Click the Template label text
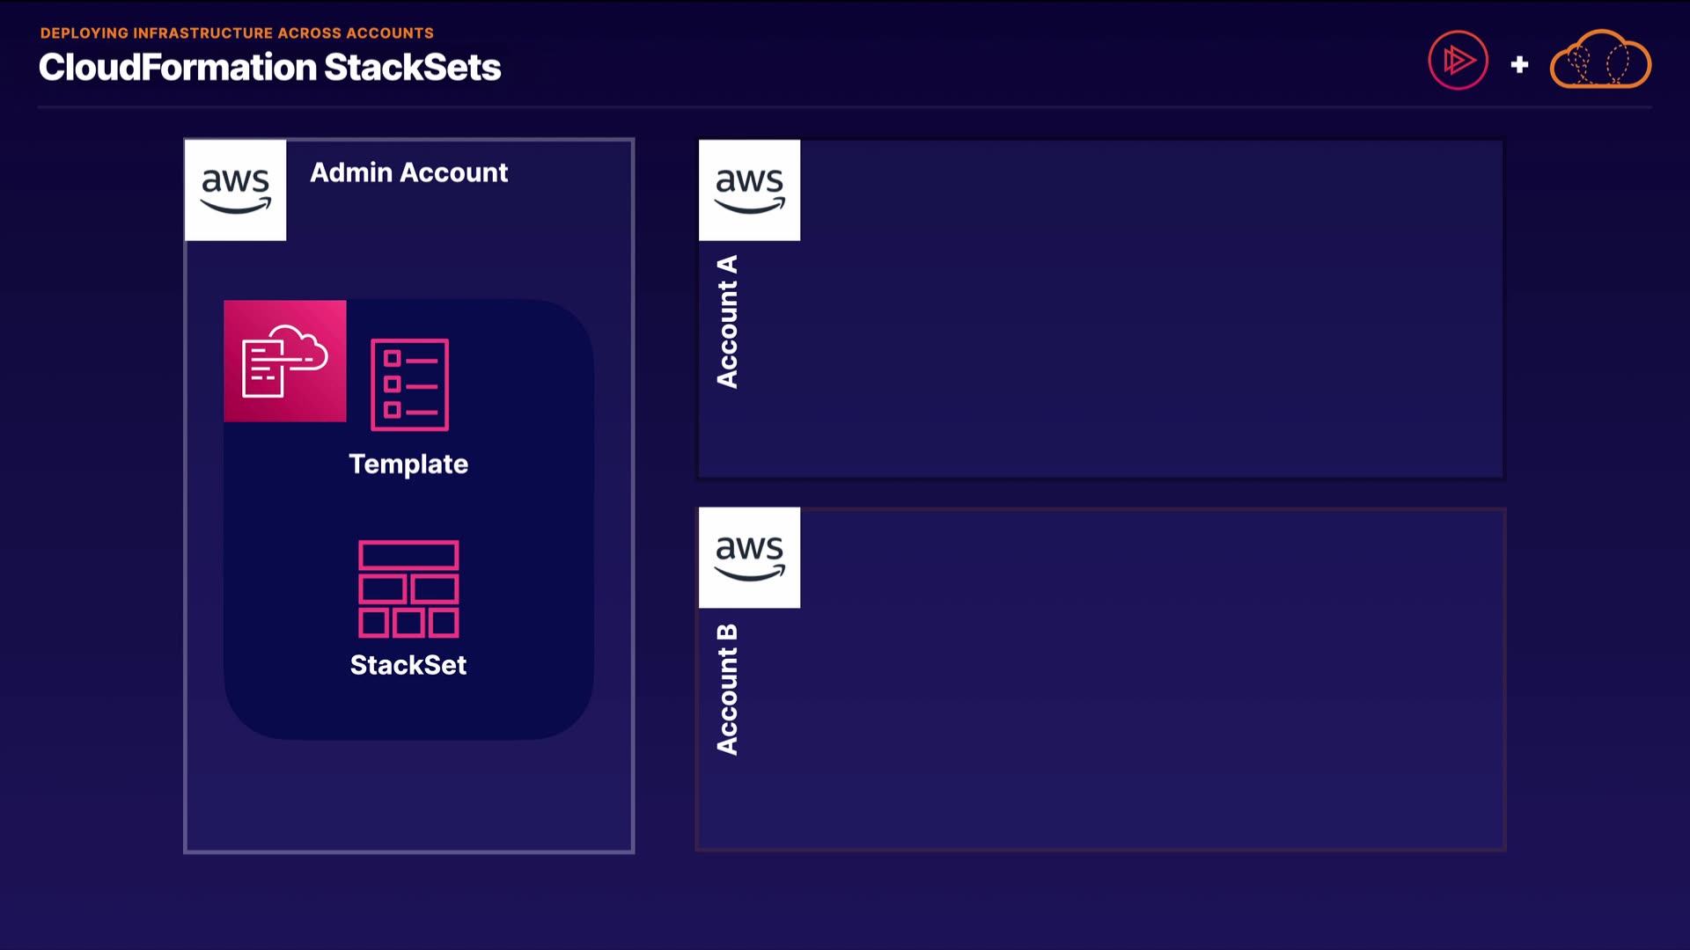Viewport: 1690px width, 950px height. 408,464
